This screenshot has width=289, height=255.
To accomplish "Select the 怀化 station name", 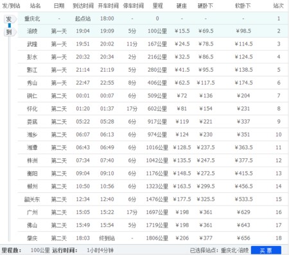I will (32, 109).
